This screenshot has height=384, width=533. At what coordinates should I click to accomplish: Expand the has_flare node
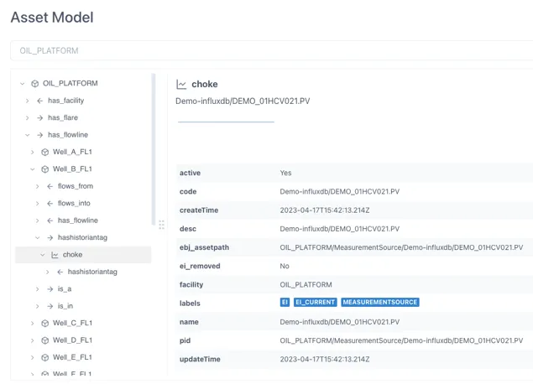click(27, 118)
